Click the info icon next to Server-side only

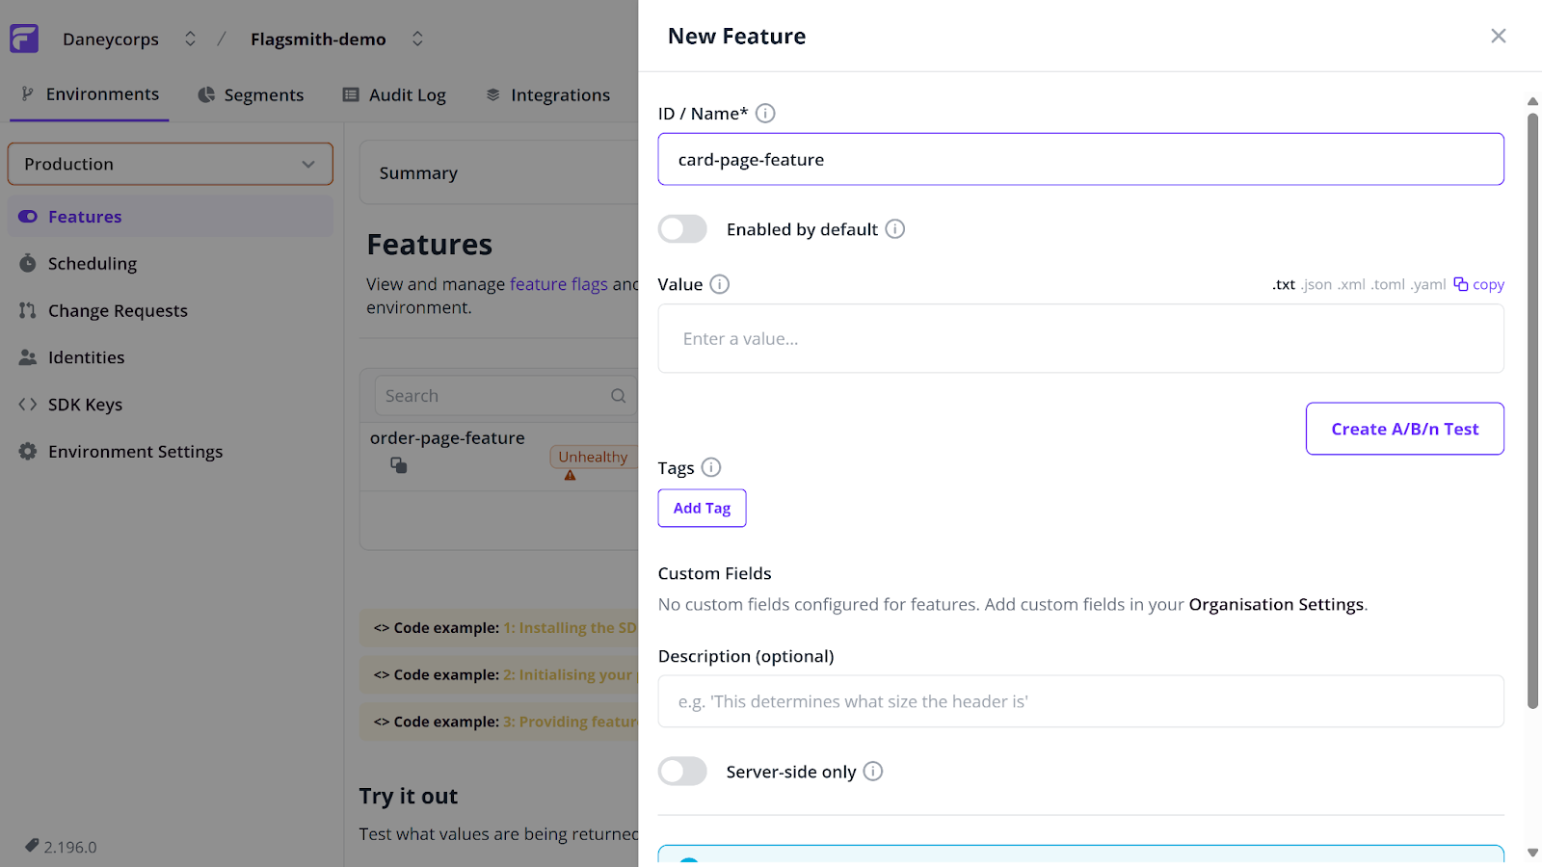click(873, 772)
